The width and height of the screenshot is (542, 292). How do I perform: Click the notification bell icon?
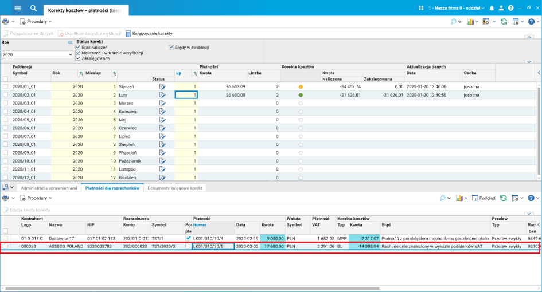point(492,8)
